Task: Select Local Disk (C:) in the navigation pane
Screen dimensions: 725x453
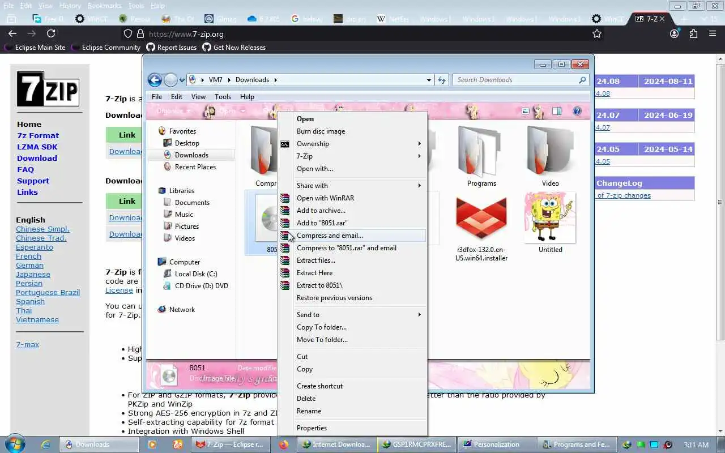Action: (x=196, y=274)
